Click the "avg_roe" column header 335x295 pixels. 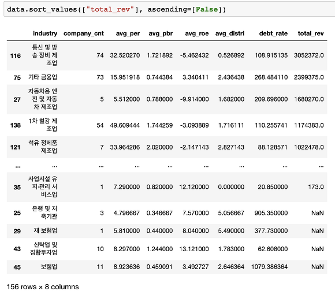click(x=197, y=33)
